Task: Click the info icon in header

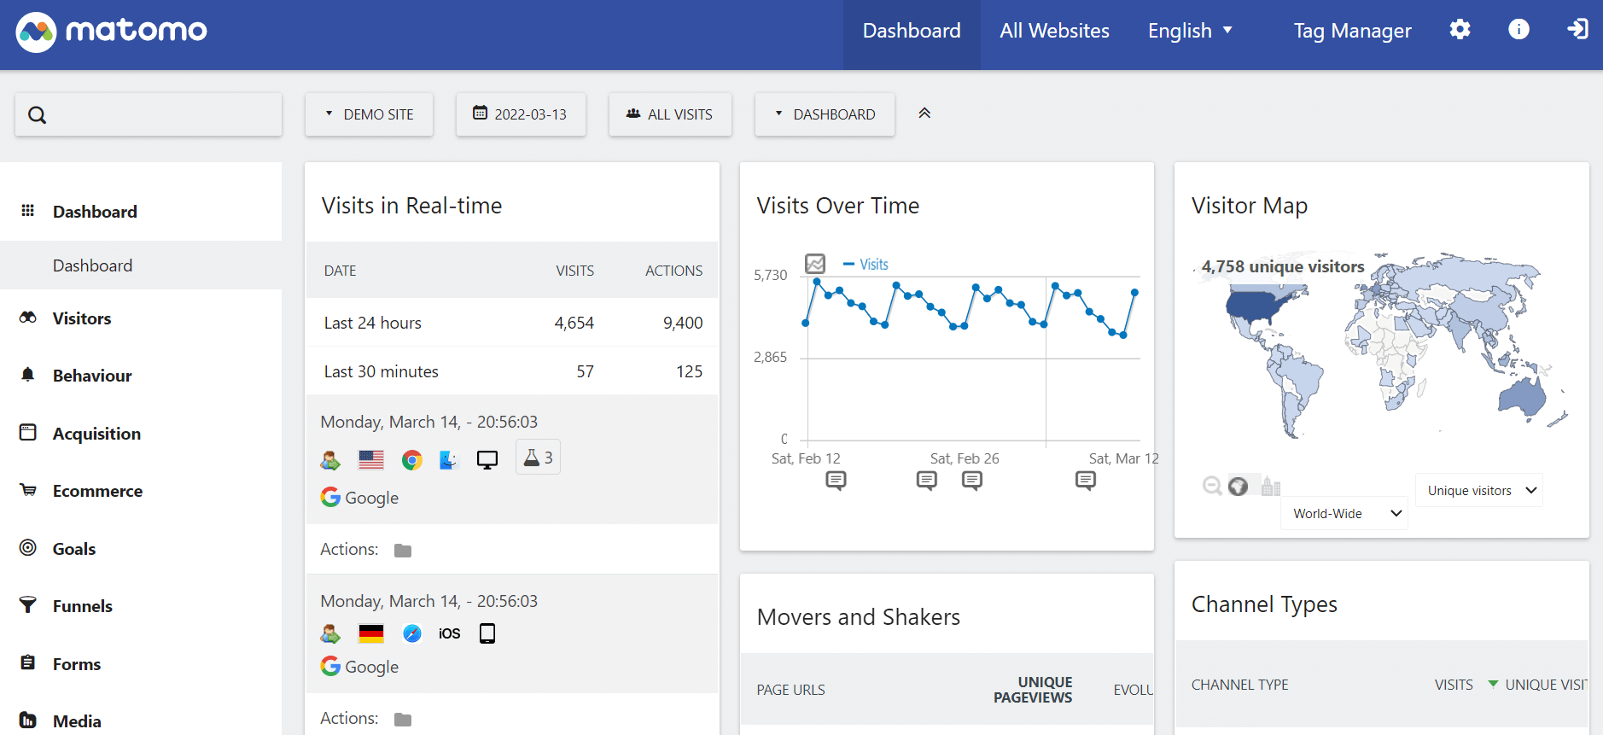Action: (x=1518, y=30)
